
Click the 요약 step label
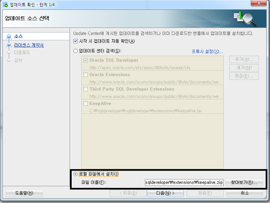point(18,60)
